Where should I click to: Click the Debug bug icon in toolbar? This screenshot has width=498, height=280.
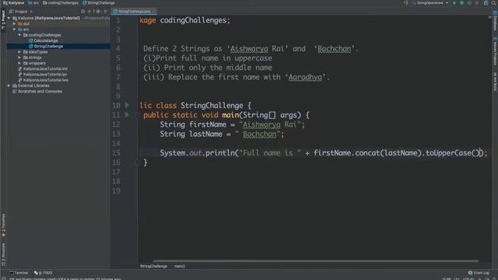click(x=461, y=3)
